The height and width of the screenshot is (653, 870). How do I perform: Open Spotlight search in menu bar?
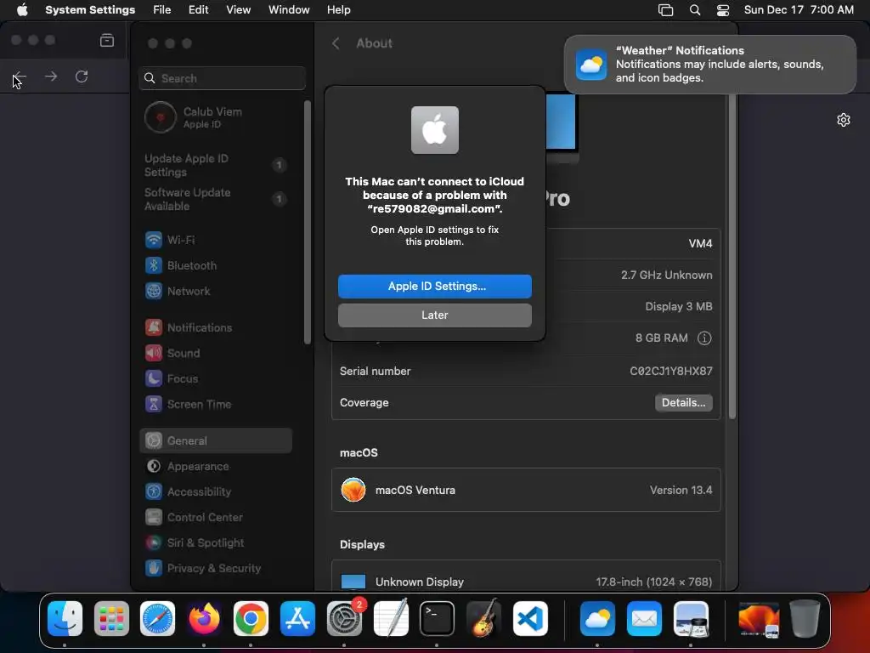coord(695,10)
